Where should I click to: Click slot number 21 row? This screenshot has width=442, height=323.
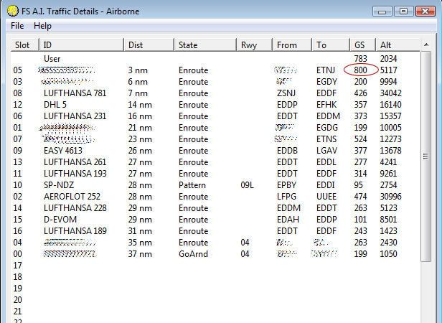[17, 311]
